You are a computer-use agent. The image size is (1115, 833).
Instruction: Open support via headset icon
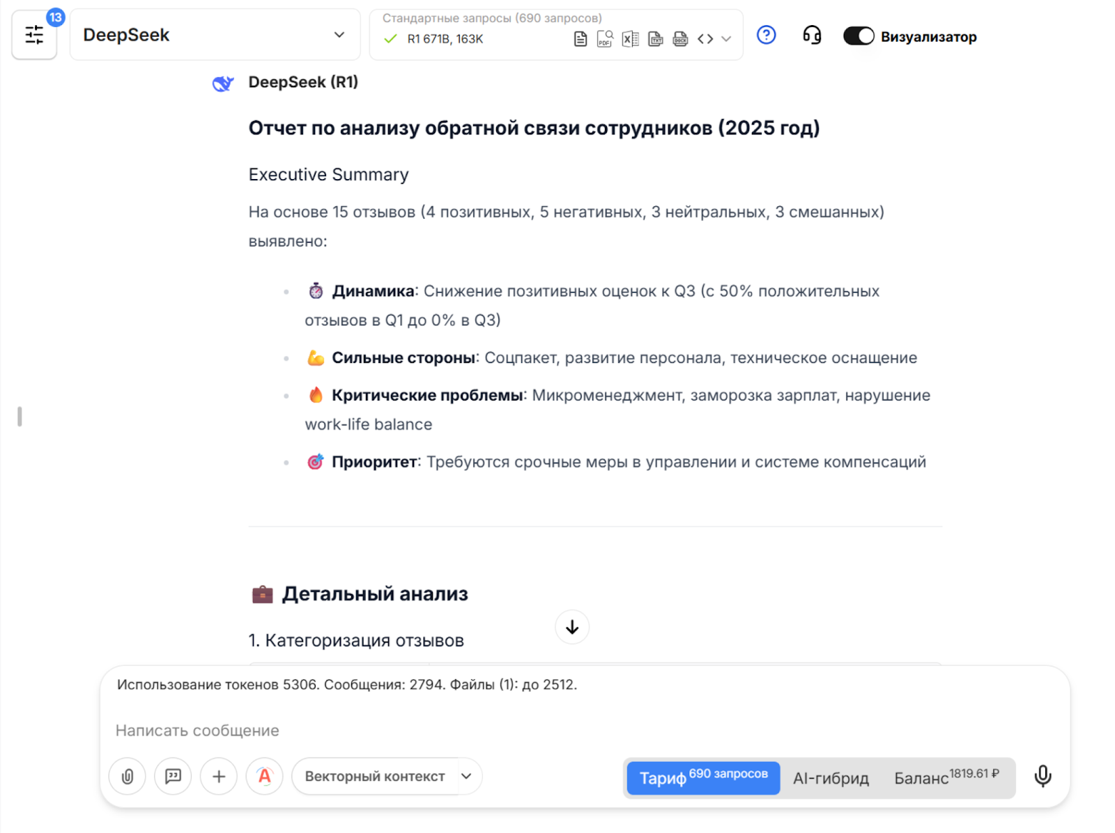pyautogui.click(x=812, y=35)
